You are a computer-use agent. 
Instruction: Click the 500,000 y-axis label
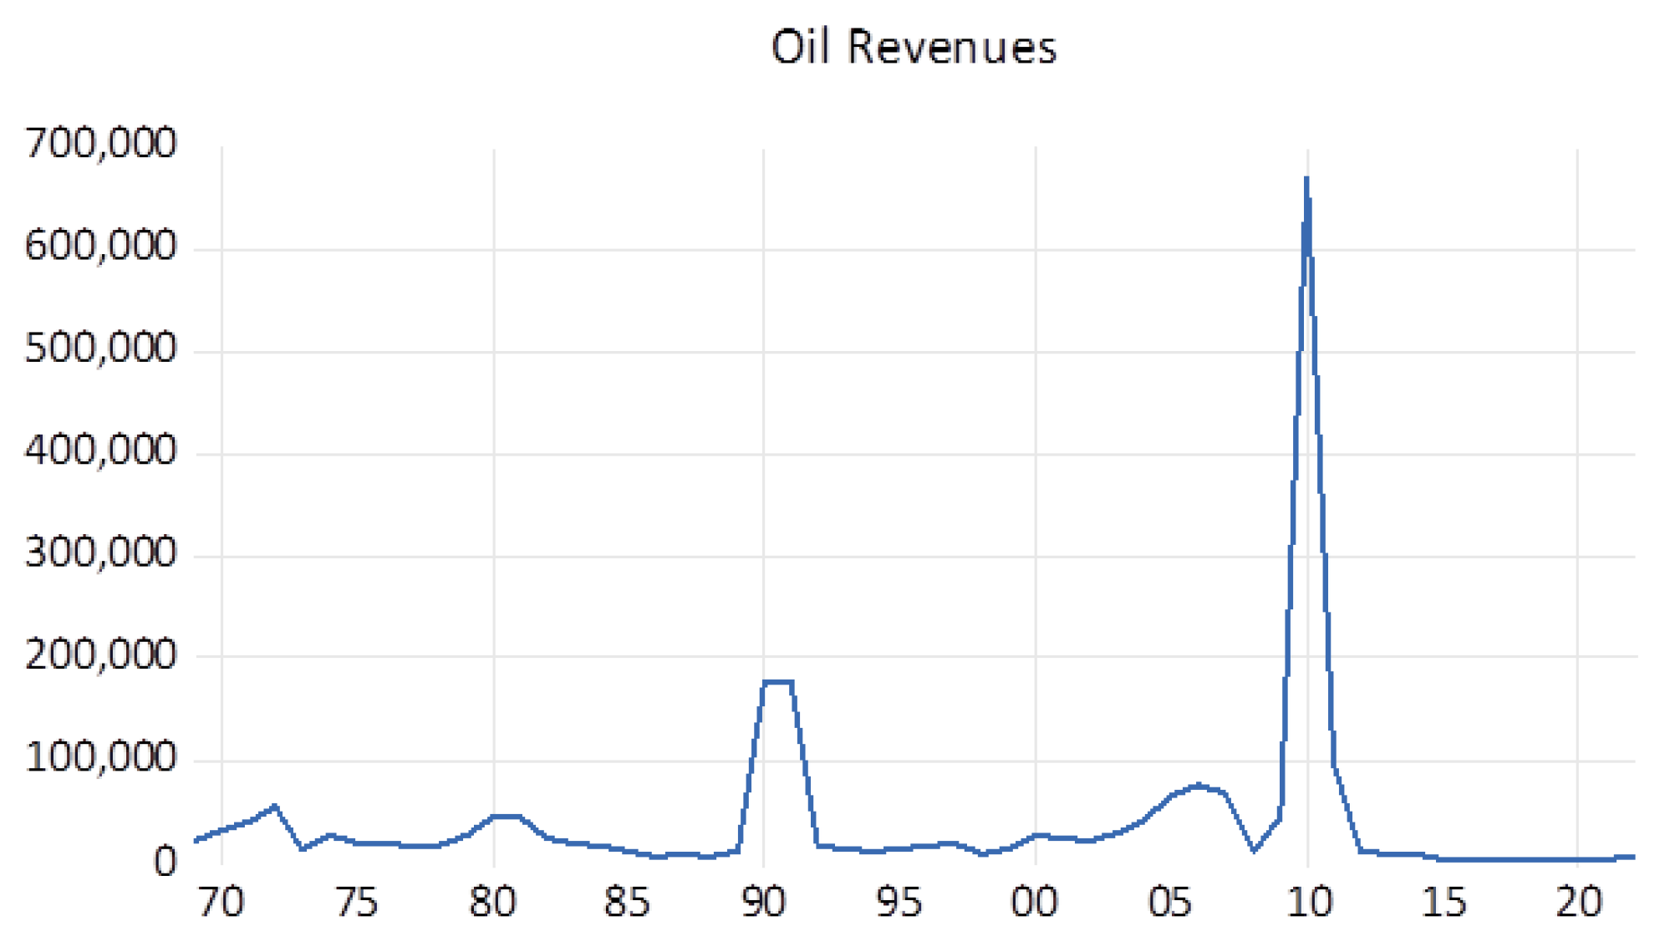pos(101,349)
